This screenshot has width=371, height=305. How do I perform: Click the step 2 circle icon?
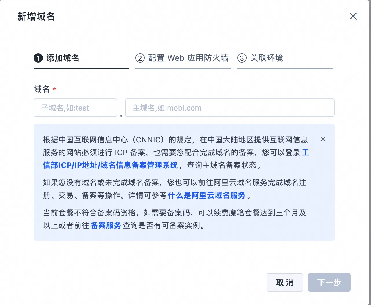coord(140,58)
